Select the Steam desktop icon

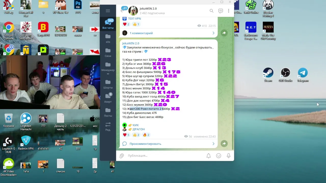pyautogui.click(x=268, y=75)
